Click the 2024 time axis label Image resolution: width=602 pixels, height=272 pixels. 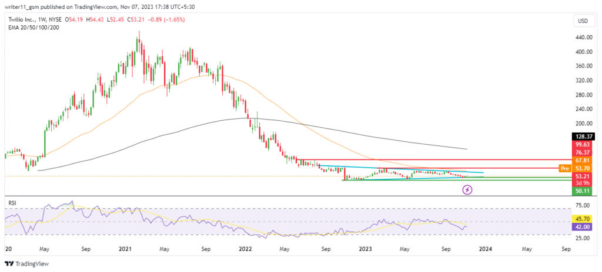tap(485, 249)
